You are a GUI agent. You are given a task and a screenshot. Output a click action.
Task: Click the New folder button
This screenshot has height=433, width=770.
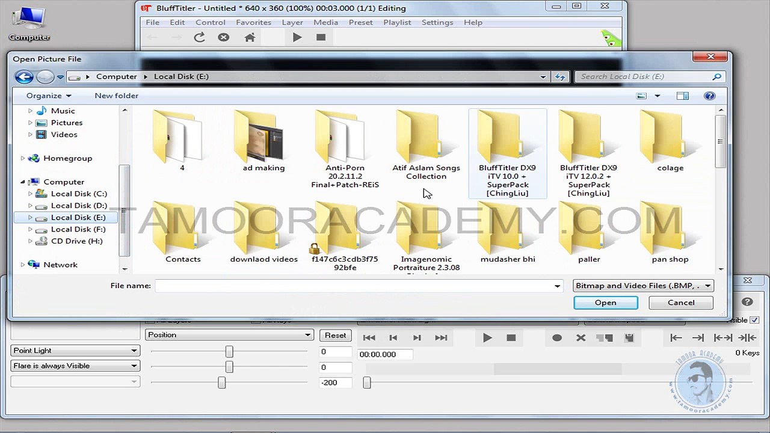pyautogui.click(x=116, y=96)
